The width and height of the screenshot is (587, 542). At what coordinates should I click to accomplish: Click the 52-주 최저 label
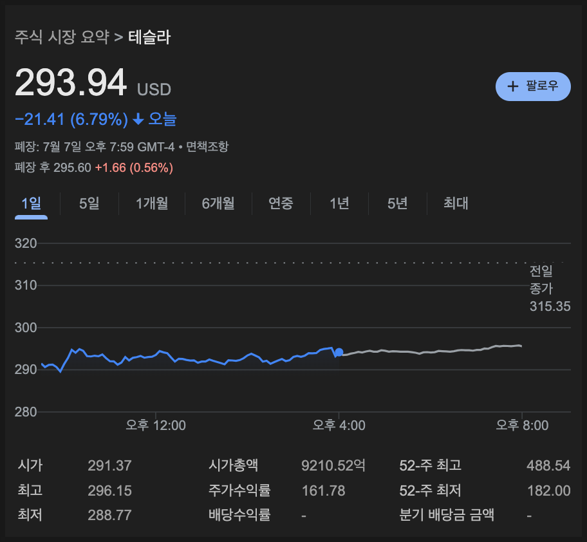(430, 491)
